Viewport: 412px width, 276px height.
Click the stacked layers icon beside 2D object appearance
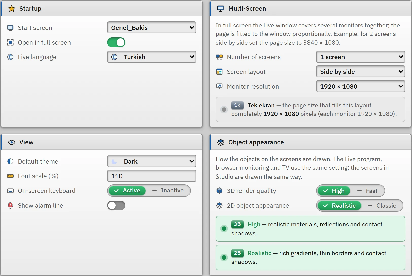tap(219, 206)
